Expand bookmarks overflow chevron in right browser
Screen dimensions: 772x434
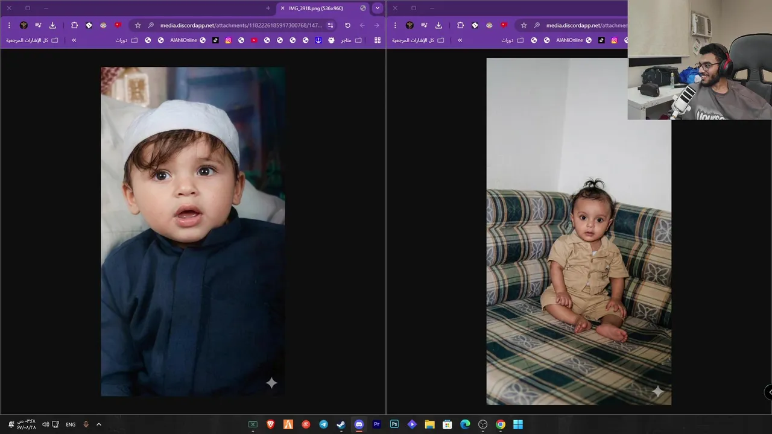point(460,40)
